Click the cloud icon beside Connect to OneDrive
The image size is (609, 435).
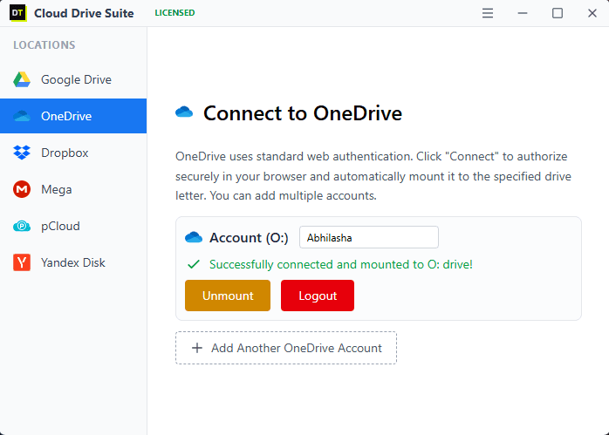184,112
